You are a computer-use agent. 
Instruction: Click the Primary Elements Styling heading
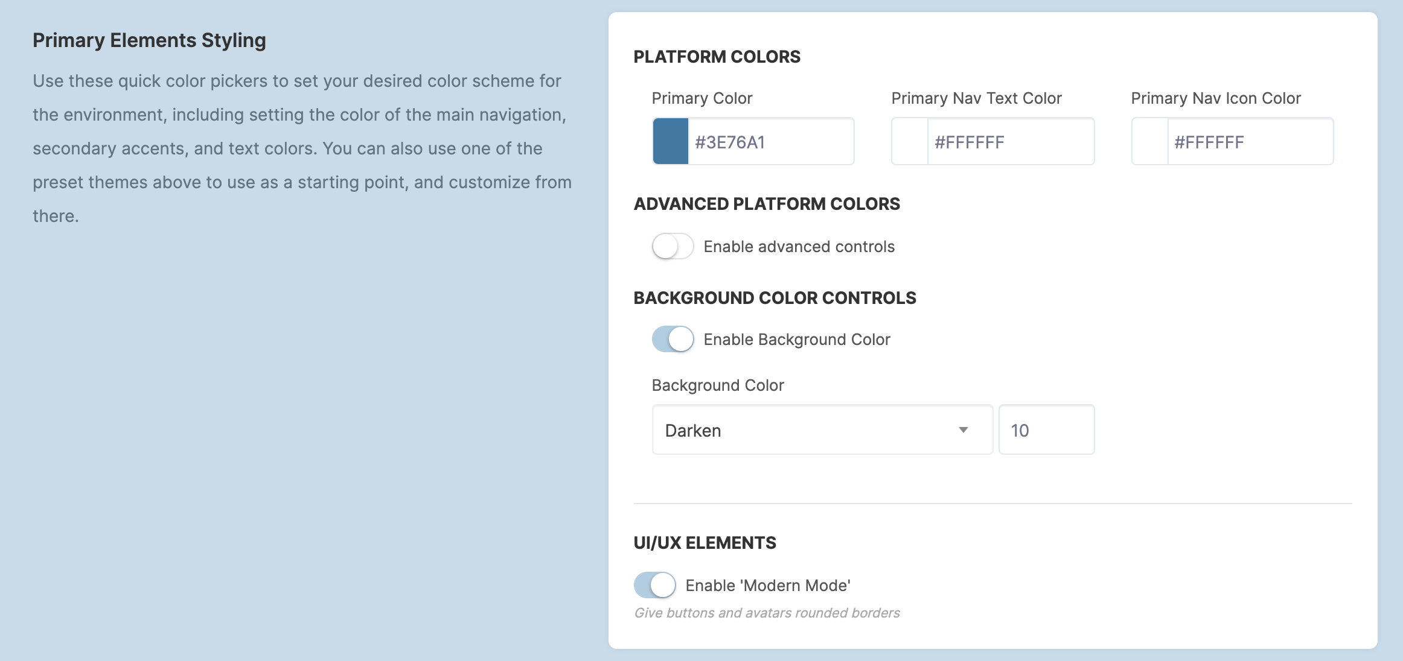tap(149, 40)
